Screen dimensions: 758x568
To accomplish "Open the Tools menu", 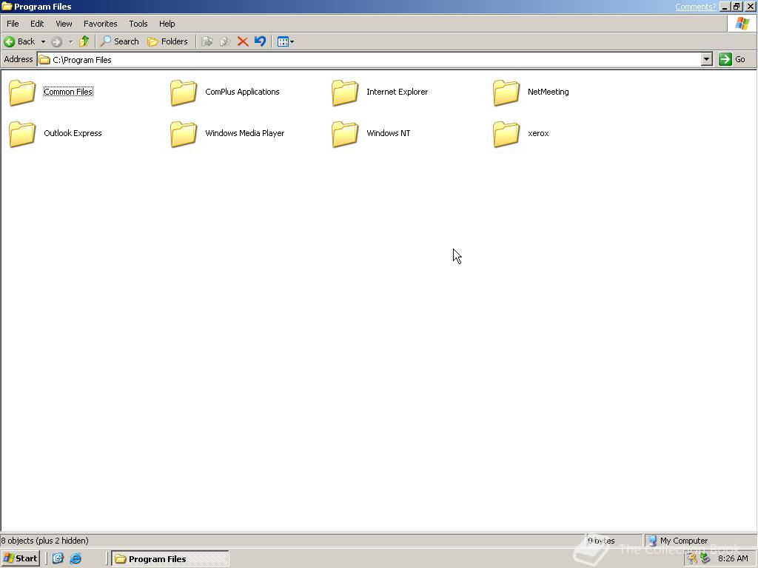I will pos(138,24).
